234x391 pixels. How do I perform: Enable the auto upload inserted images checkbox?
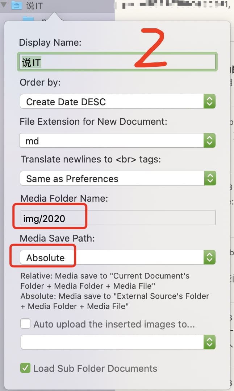click(25, 324)
